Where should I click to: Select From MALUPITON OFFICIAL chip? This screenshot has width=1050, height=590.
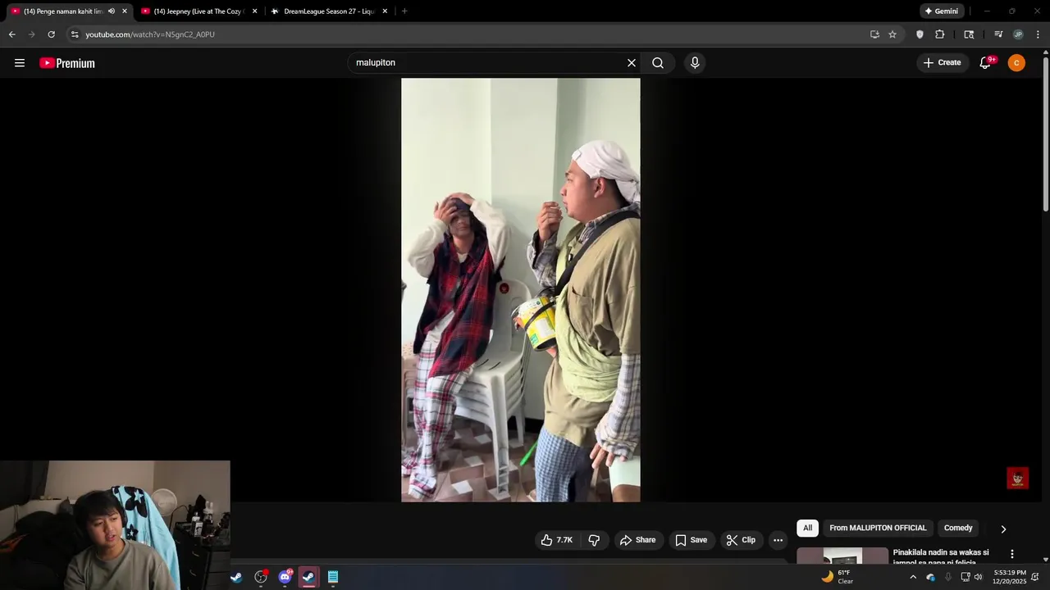(x=878, y=529)
